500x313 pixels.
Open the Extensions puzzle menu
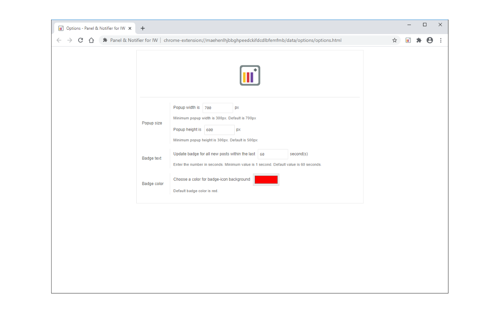[419, 40]
